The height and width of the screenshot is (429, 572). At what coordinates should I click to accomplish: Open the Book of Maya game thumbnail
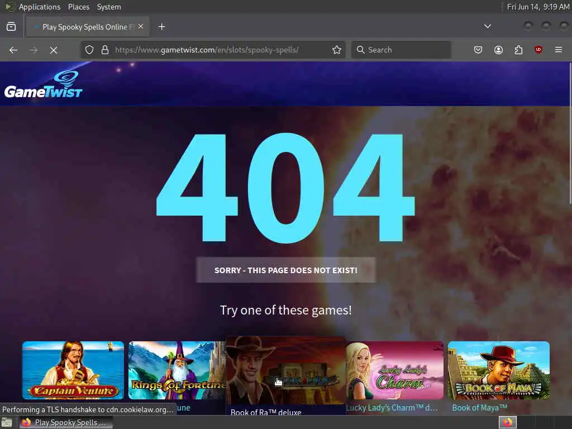click(499, 370)
